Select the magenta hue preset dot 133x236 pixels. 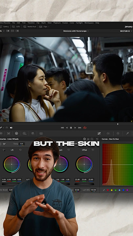(x=127, y=190)
